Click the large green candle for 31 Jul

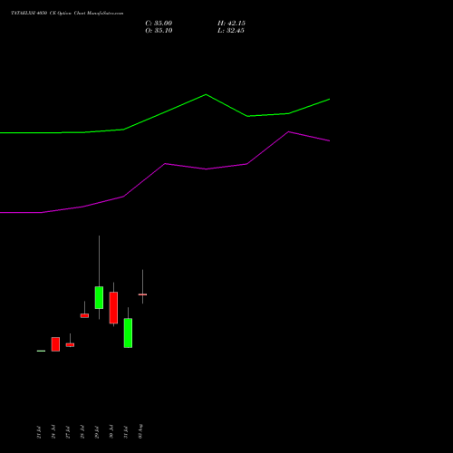pyautogui.click(x=128, y=333)
